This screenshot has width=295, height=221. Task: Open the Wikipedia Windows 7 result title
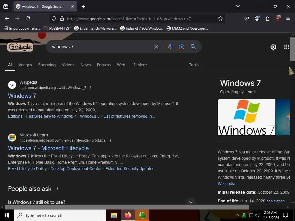tap(22, 96)
